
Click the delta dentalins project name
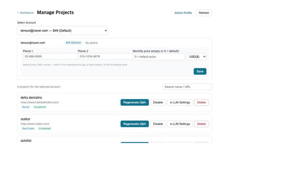31,98
